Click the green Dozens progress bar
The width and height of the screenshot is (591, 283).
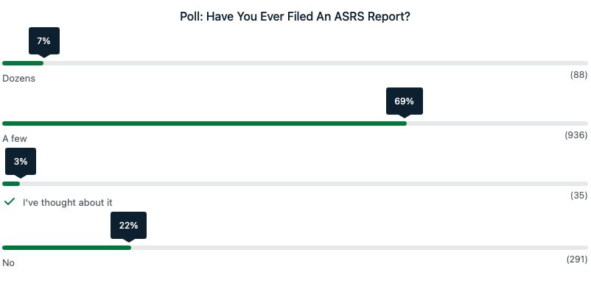(x=23, y=63)
